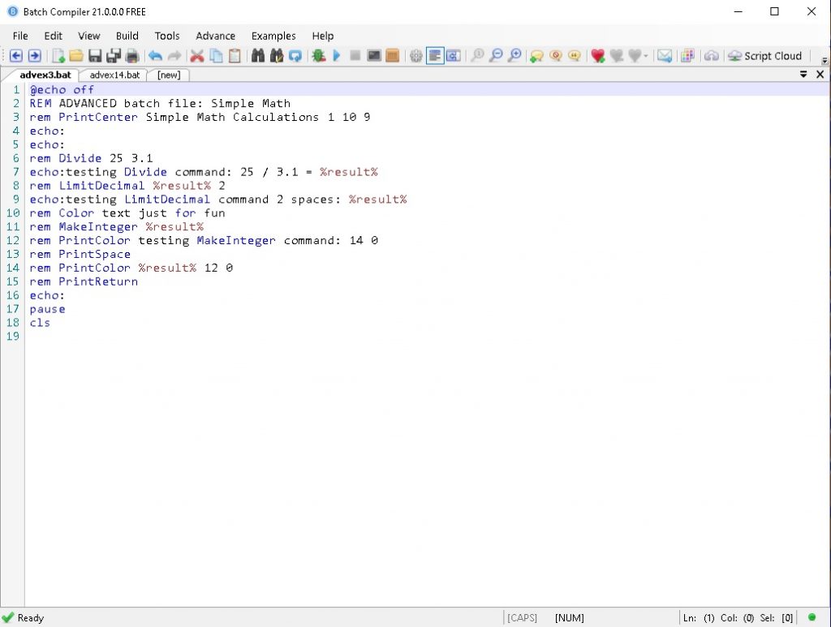
Task: Open the View menu
Action: tap(88, 36)
